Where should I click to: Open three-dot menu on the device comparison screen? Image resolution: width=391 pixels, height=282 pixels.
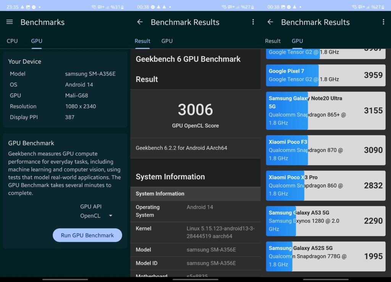[x=383, y=22]
